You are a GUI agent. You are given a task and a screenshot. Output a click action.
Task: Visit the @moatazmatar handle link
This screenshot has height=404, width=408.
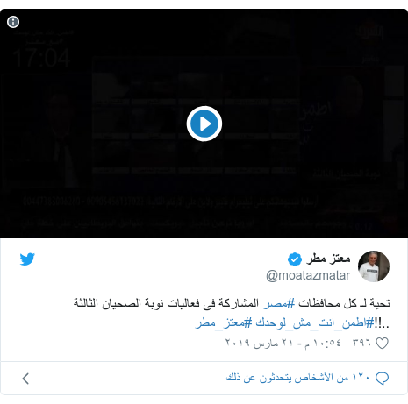pos(308,275)
